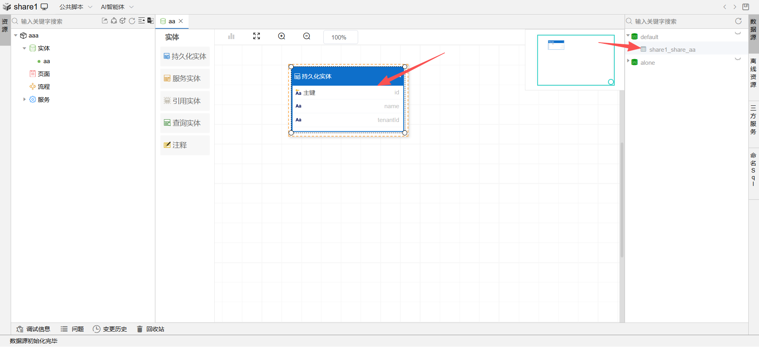759x347 pixels.
Task: Click the refresh icon in resource toolbar
Action: [x=132, y=21]
